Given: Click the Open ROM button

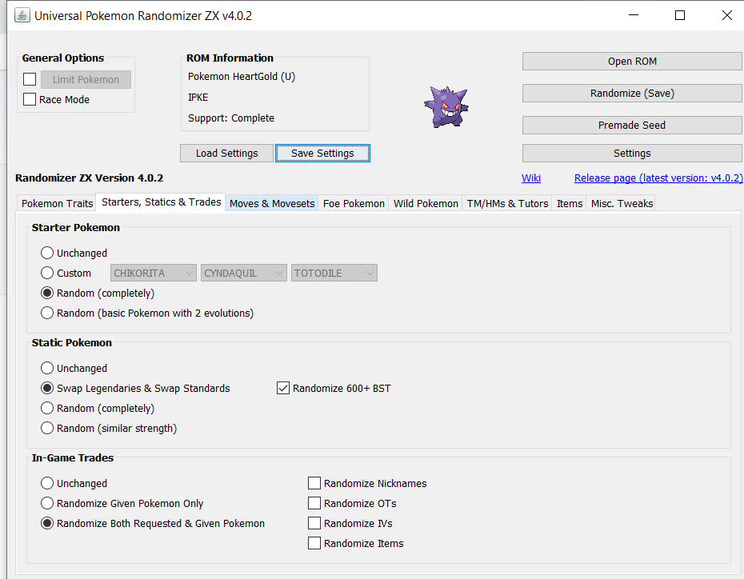Looking at the screenshot, I should click(632, 61).
